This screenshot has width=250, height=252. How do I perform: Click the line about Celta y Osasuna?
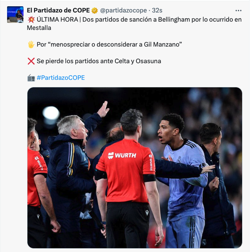(x=99, y=61)
